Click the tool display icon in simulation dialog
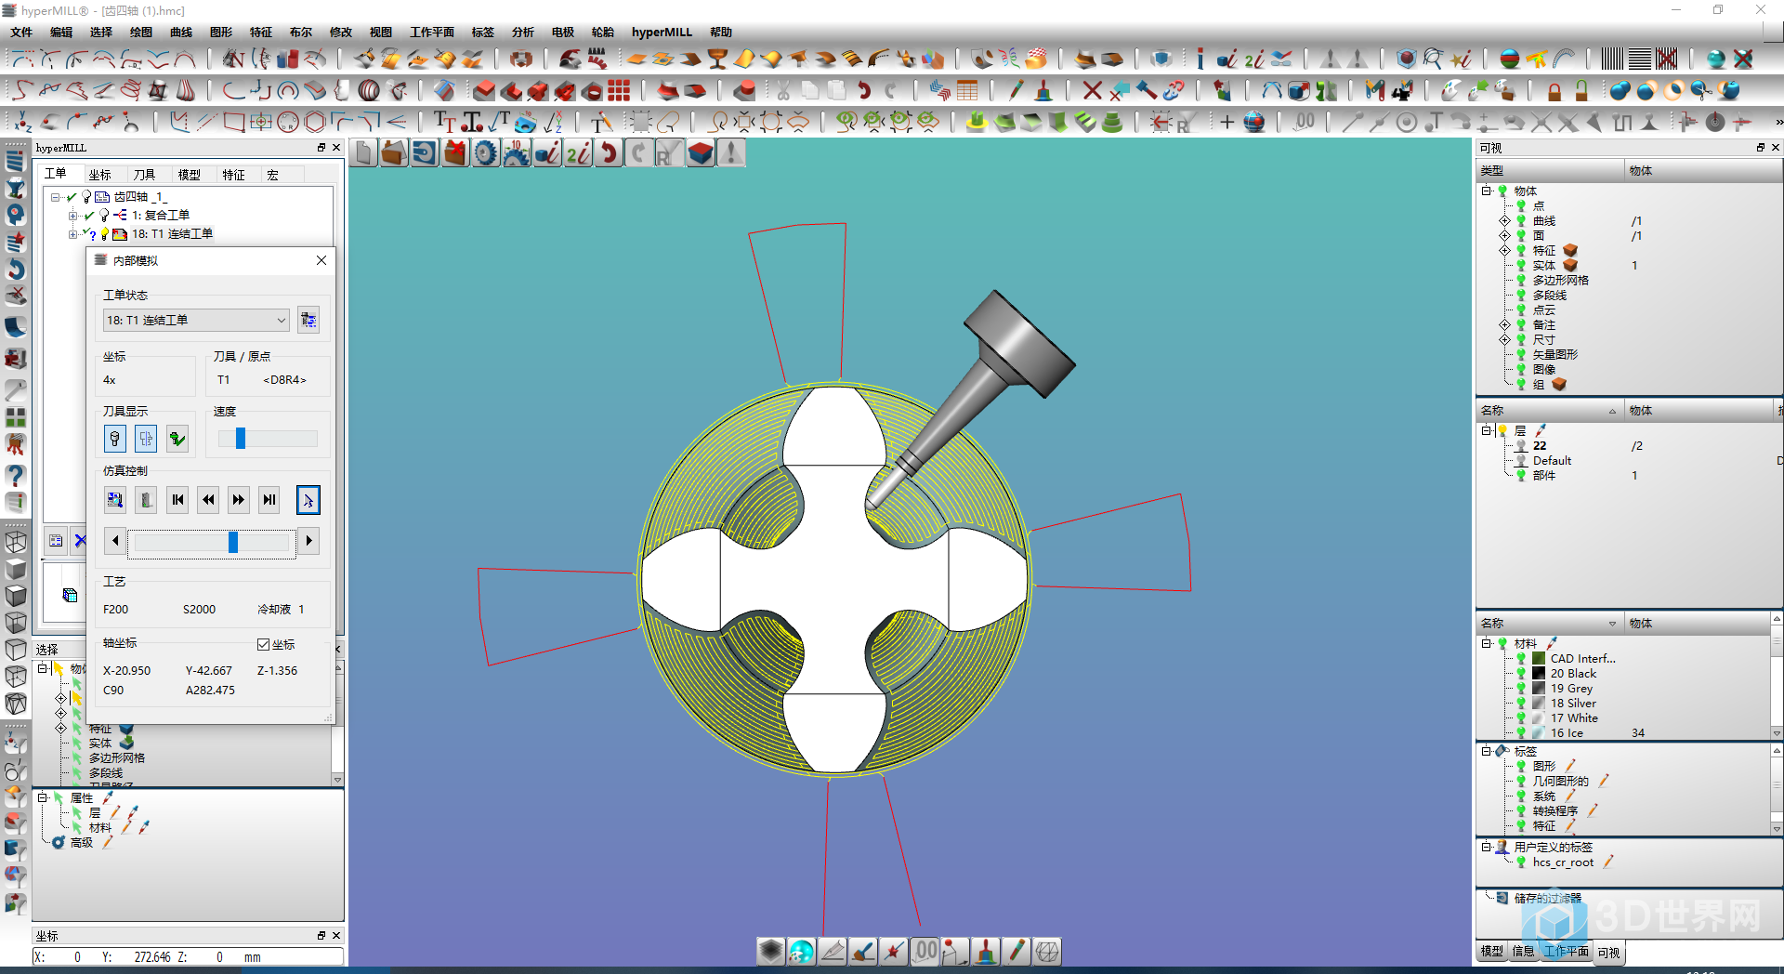The width and height of the screenshot is (1784, 974). click(x=115, y=439)
